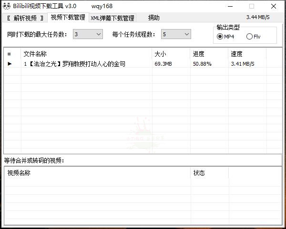286x229 pixels.
Task: Open the XML弹幕下载管理 tab
Action: pos(112,18)
